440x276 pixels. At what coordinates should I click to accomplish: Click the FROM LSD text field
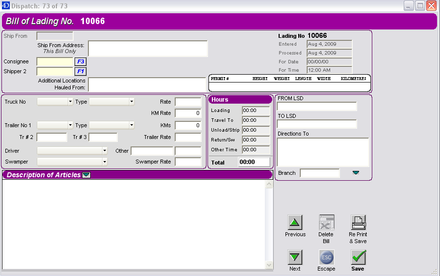pyautogui.click(x=316, y=107)
